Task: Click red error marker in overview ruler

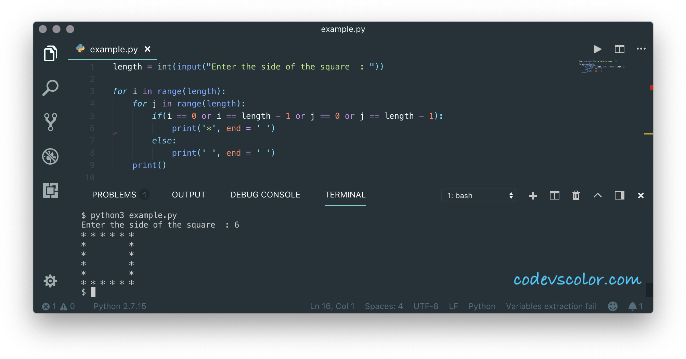Action: [651, 87]
